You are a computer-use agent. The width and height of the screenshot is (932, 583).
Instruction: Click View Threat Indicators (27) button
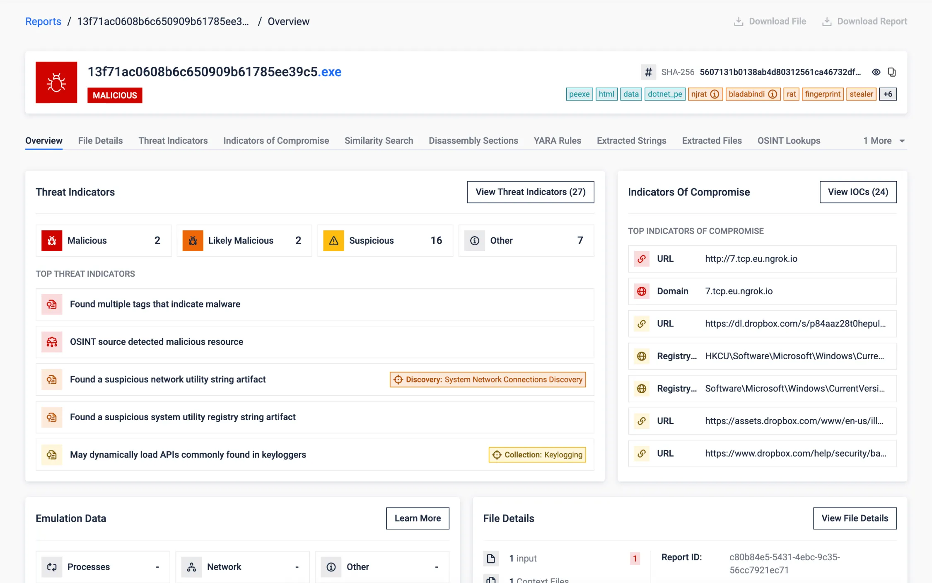530,192
